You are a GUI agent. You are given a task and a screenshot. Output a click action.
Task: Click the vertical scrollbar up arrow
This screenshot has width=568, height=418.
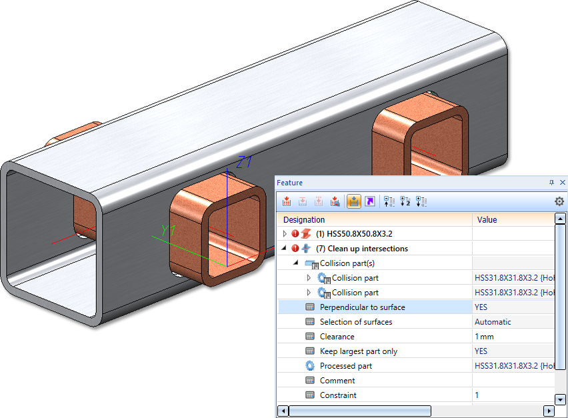561,219
